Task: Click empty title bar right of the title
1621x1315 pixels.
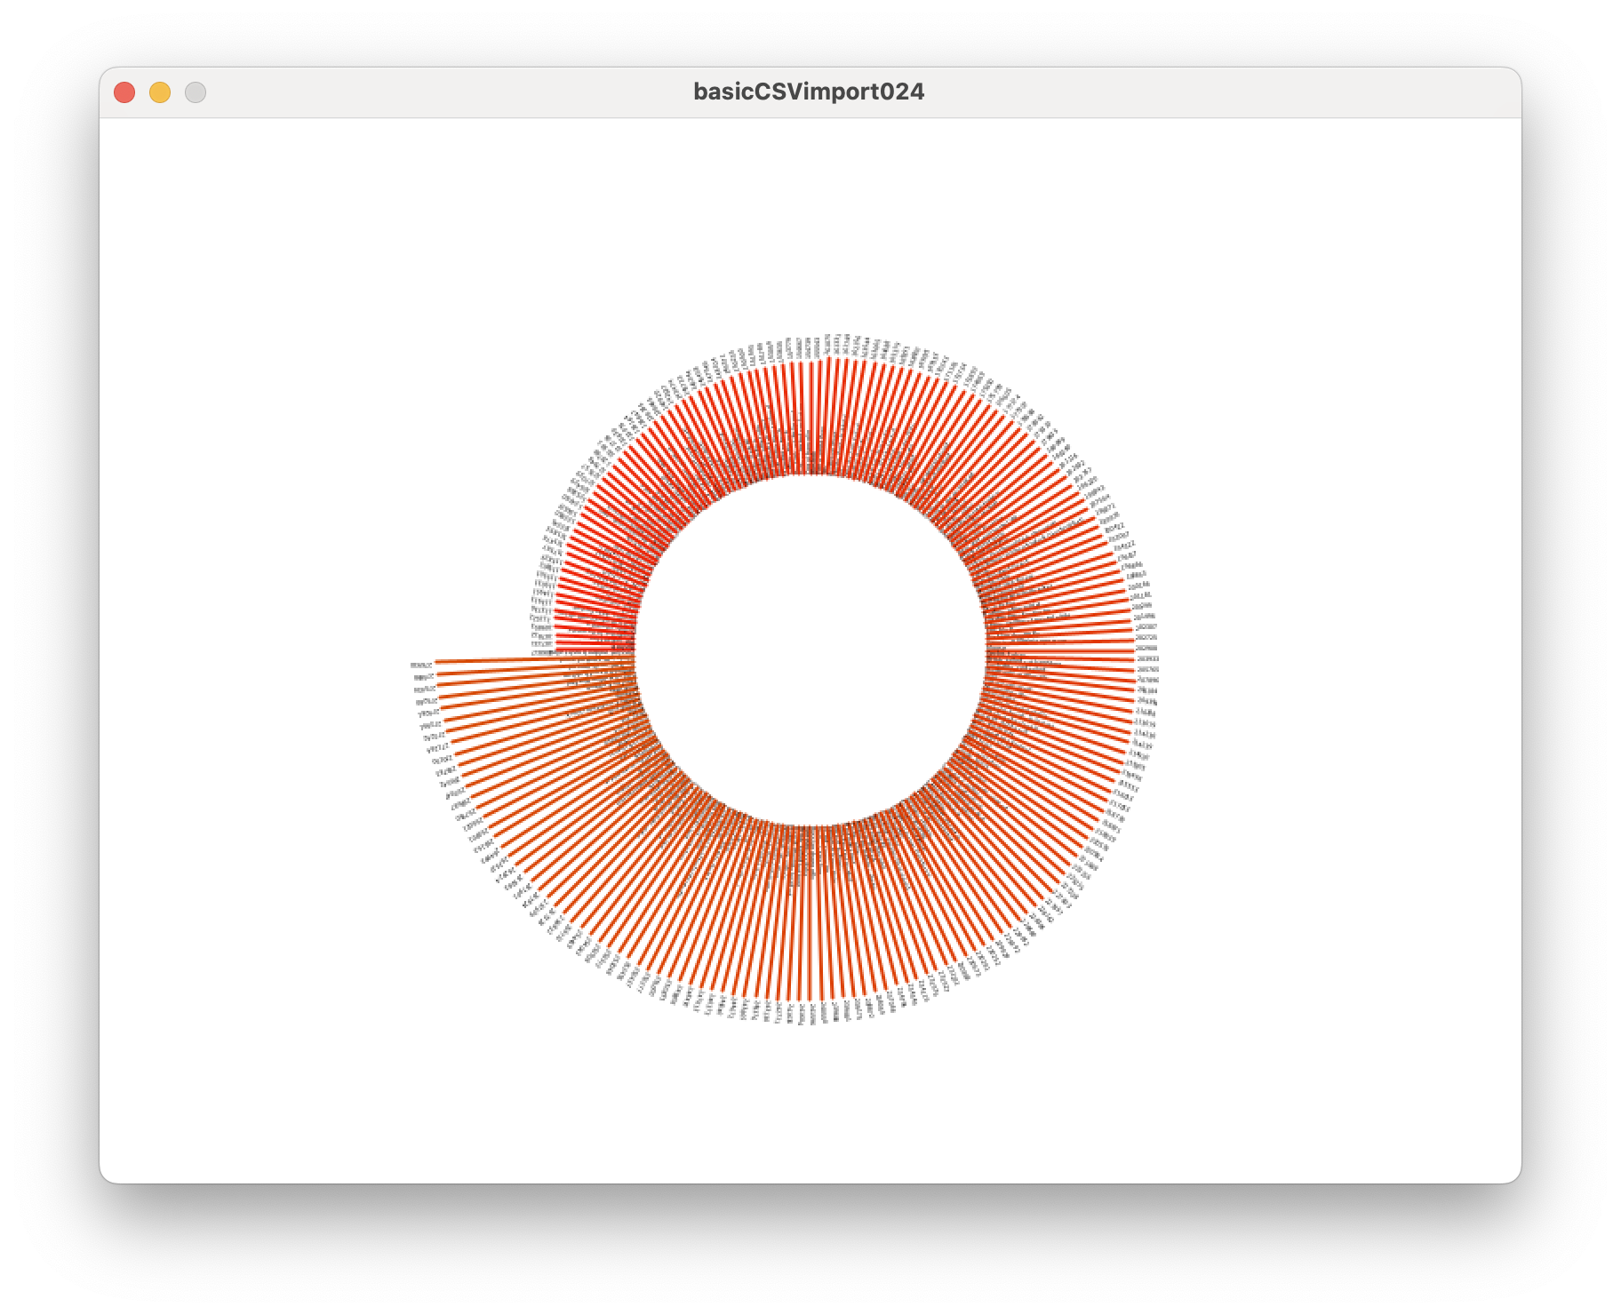Action: [x=1244, y=92]
